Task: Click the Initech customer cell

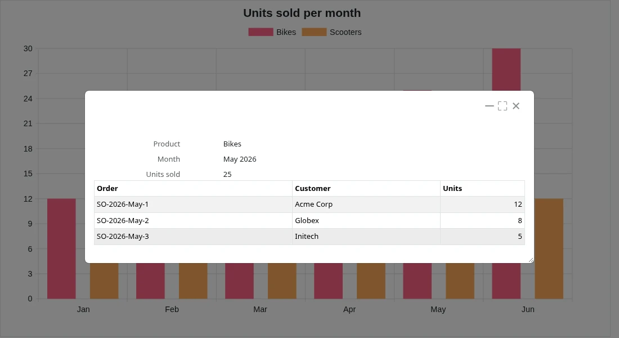Action: [x=366, y=237]
